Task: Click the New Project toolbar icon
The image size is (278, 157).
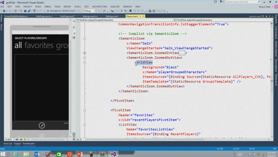Action: pos(15,11)
